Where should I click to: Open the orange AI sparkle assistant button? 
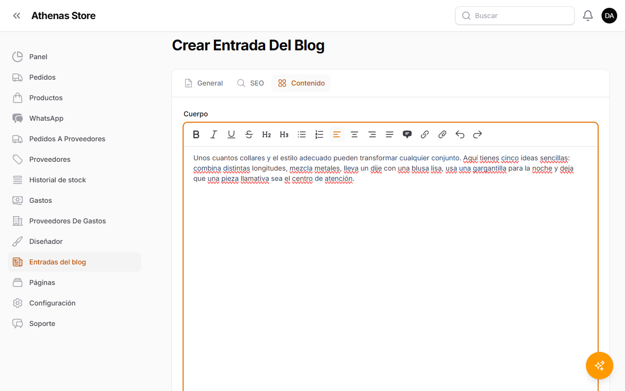[x=600, y=366]
